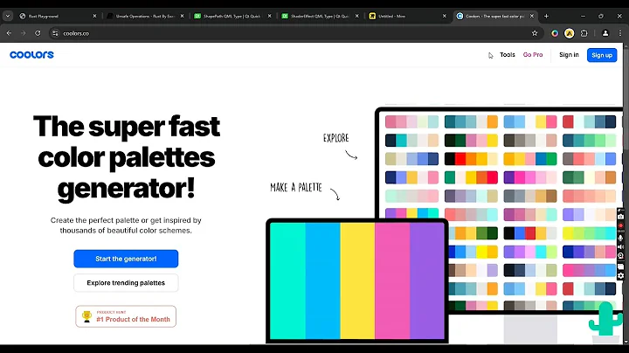629x353 pixels.
Task: Open the Go Pro link
Action: click(x=533, y=54)
